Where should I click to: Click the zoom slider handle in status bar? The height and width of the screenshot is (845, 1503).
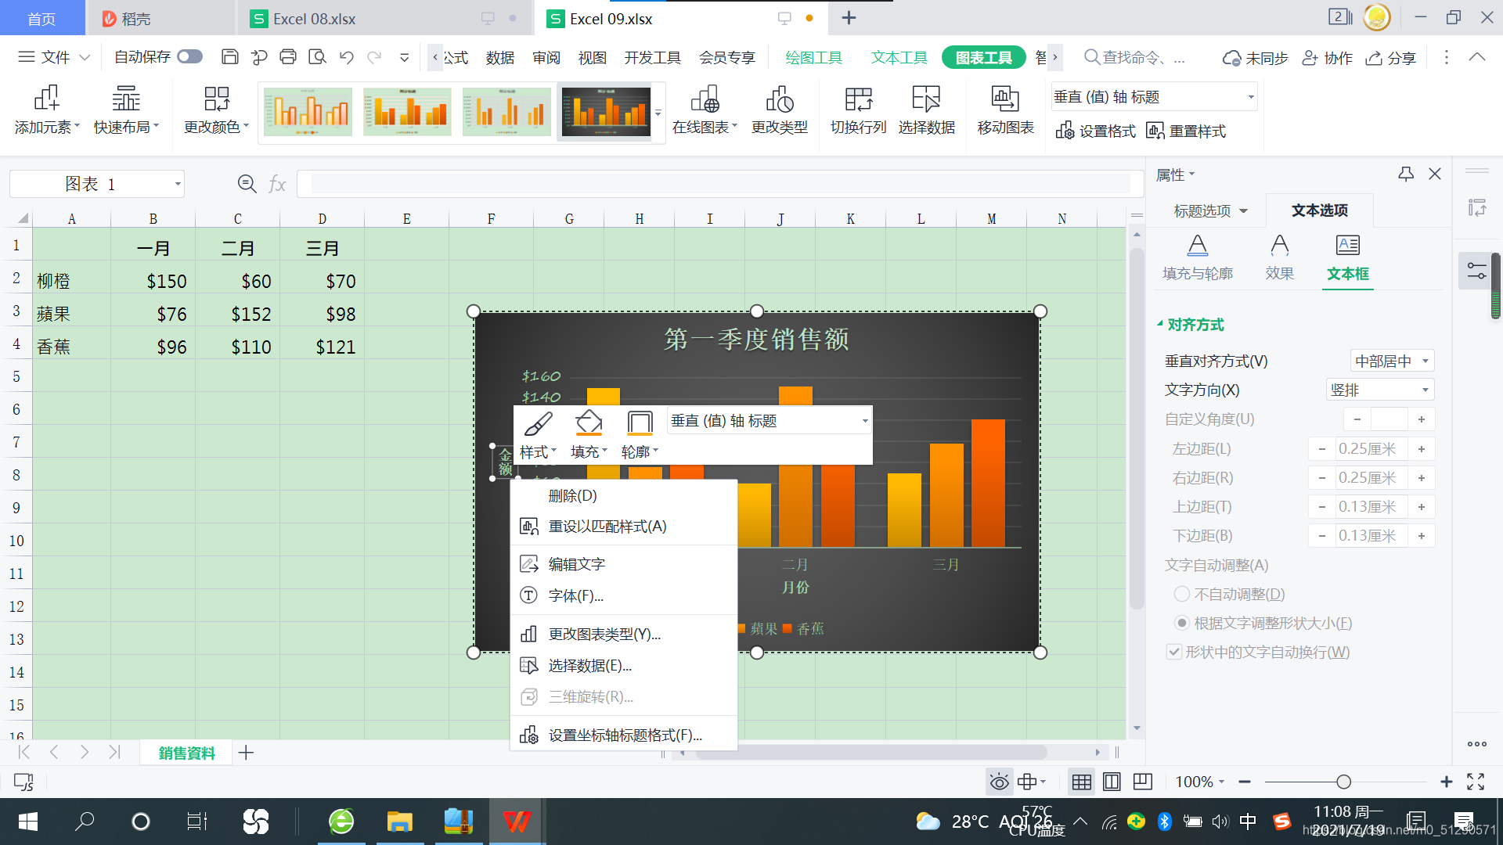click(1343, 782)
